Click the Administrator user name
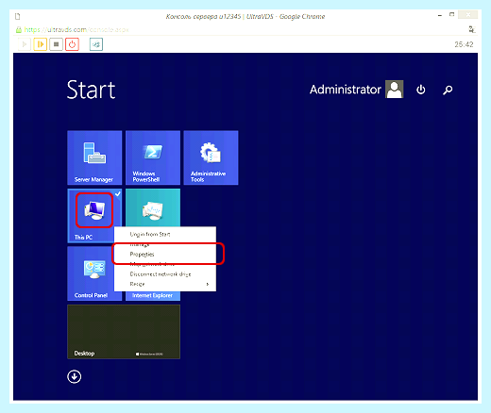Screen dimensions: 491x413 pyautogui.click(x=346, y=90)
